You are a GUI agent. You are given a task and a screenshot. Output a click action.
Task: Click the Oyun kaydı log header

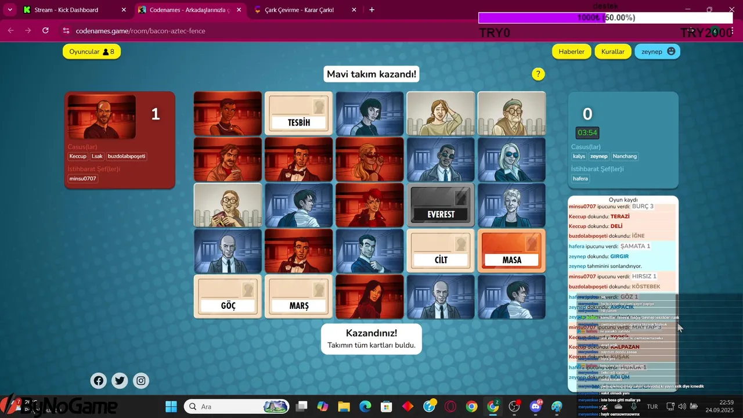623,200
